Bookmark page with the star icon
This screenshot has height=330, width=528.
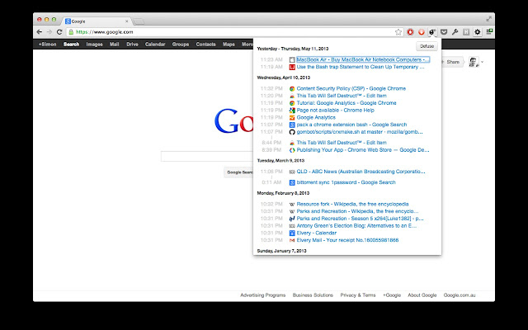[x=398, y=32]
